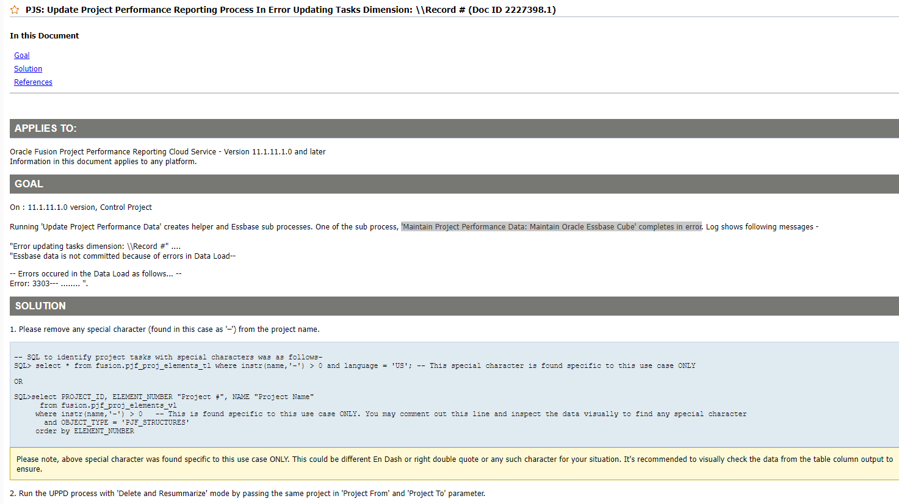Click the GOAL section header bar

pyautogui.click(x=454, y=184)
